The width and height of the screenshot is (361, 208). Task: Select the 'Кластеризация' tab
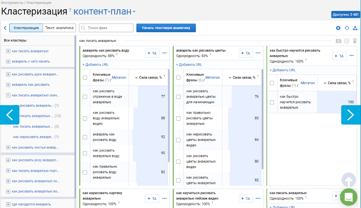click(x=26, y=28)
